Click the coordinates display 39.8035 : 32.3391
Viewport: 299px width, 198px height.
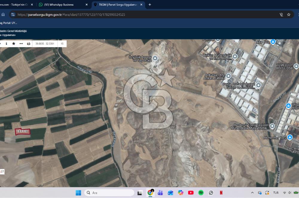(x=45, y=44)
